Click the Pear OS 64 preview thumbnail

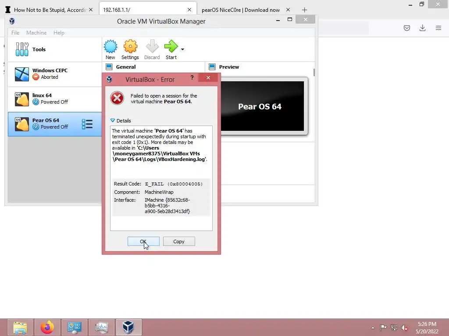point(262,106)
